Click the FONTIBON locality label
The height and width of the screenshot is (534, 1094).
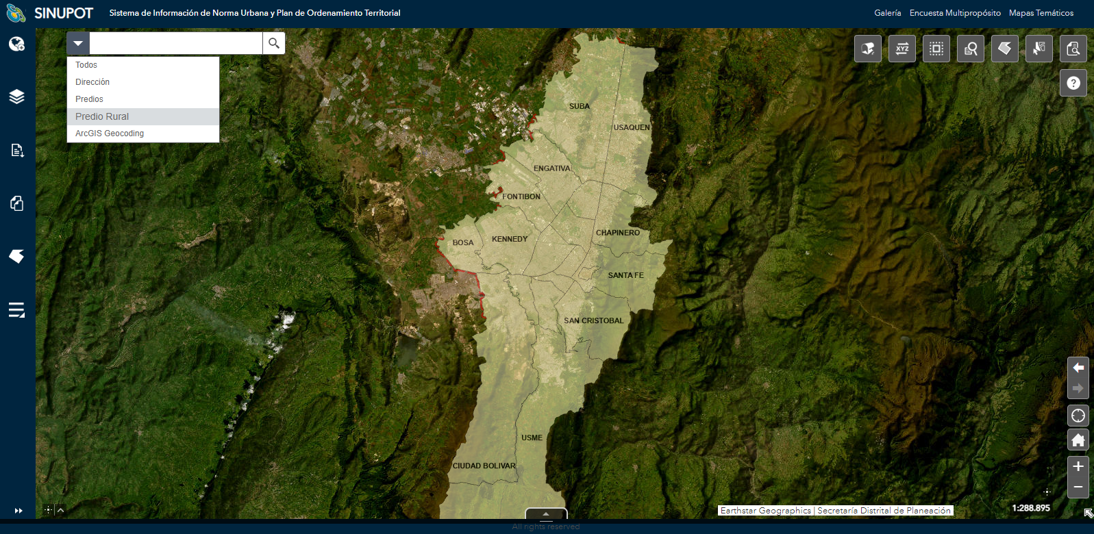point(521,196)
